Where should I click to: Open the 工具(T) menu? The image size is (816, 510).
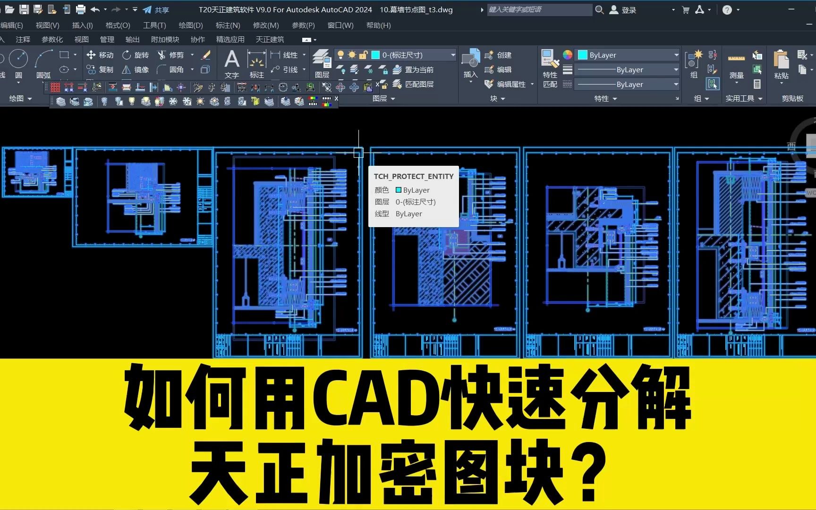(x=154, y=25)
